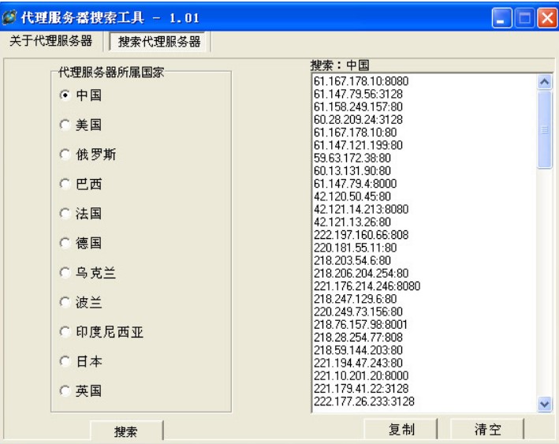
Task: Select proxy entry 59.63.172.38:80
Action: coord(352,159)
